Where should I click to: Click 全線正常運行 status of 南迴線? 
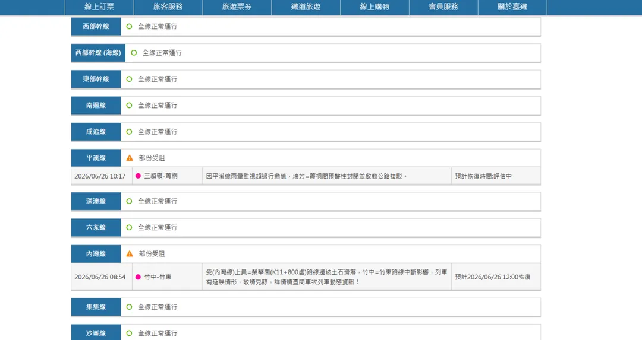point(158,106)
